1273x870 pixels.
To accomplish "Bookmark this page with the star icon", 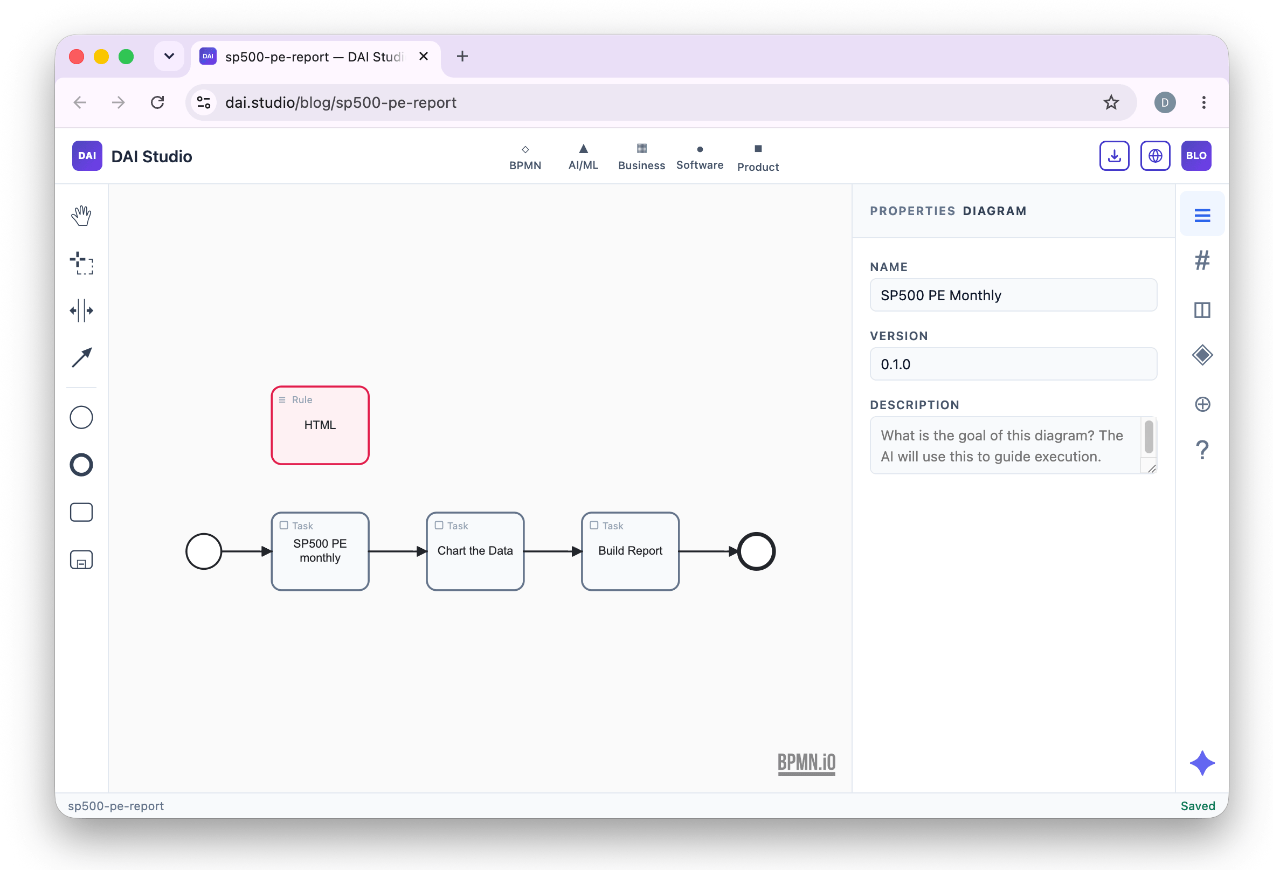I will pos(1110,102).
